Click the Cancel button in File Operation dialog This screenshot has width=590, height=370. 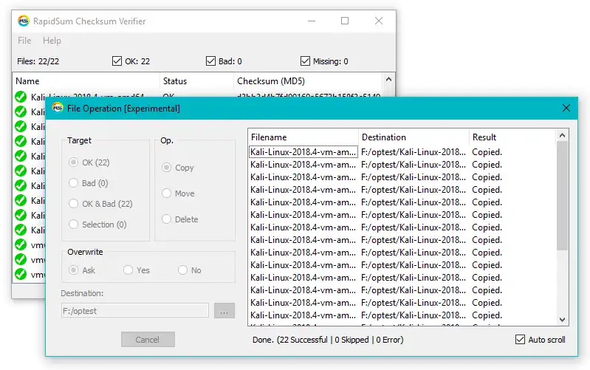coord(148,340)
